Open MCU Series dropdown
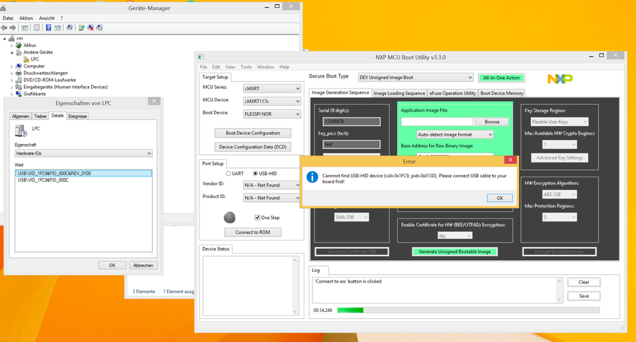 pyautogui.click(x=272, y=89)
